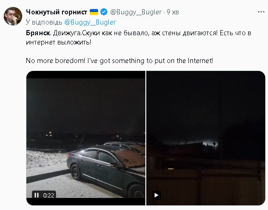Click the У відповідь reply label
The image size is (268, 210).
coord(44,22)
